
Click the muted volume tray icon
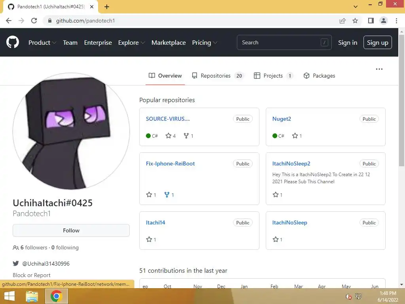[348, 296]
